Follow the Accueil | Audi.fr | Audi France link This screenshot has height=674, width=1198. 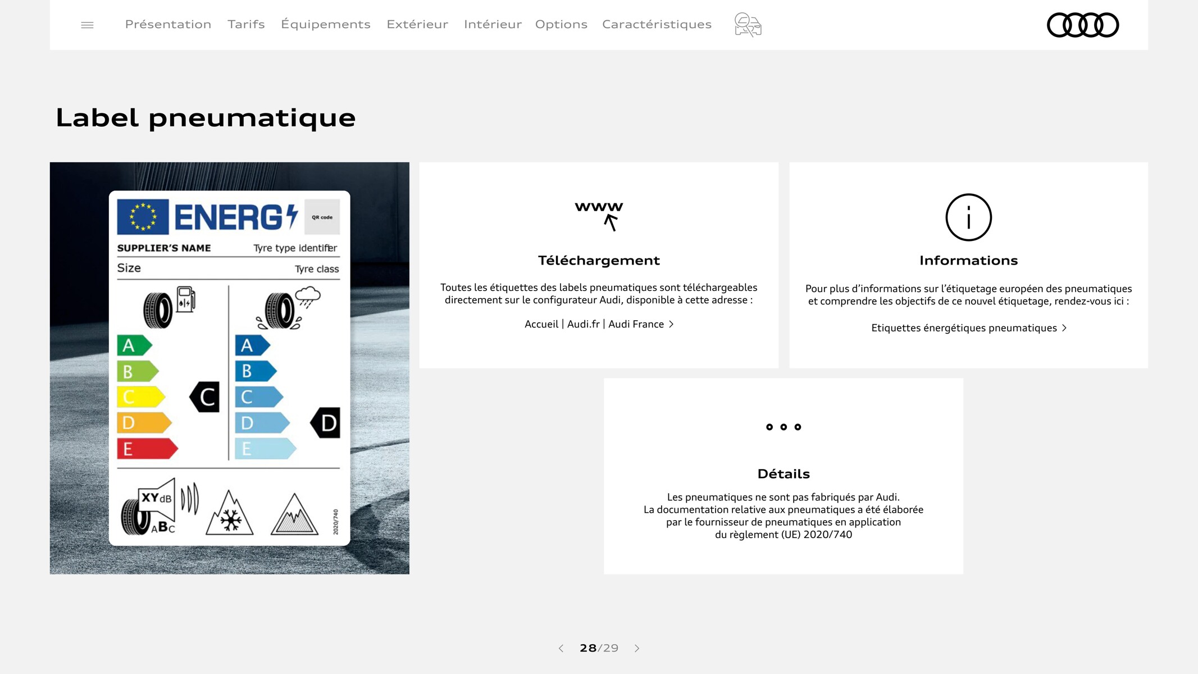(599, 324)
